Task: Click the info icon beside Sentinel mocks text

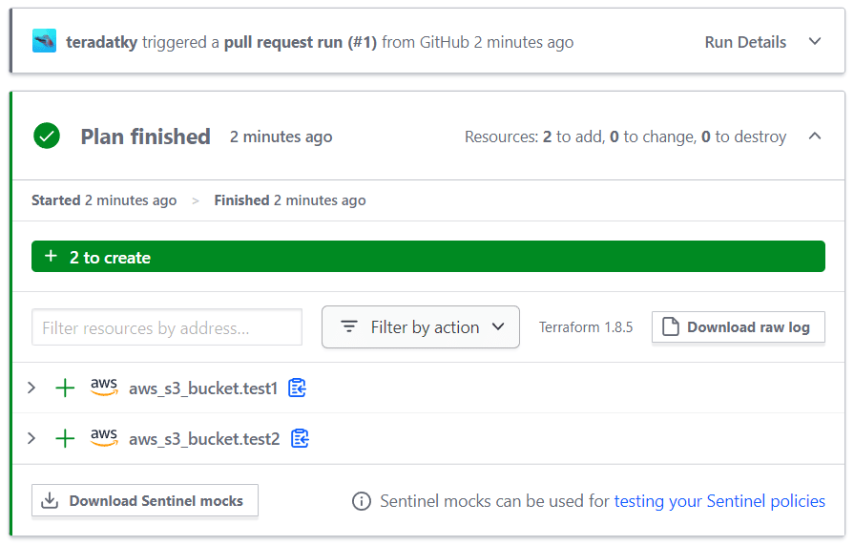Action: (x=361, y=501)
